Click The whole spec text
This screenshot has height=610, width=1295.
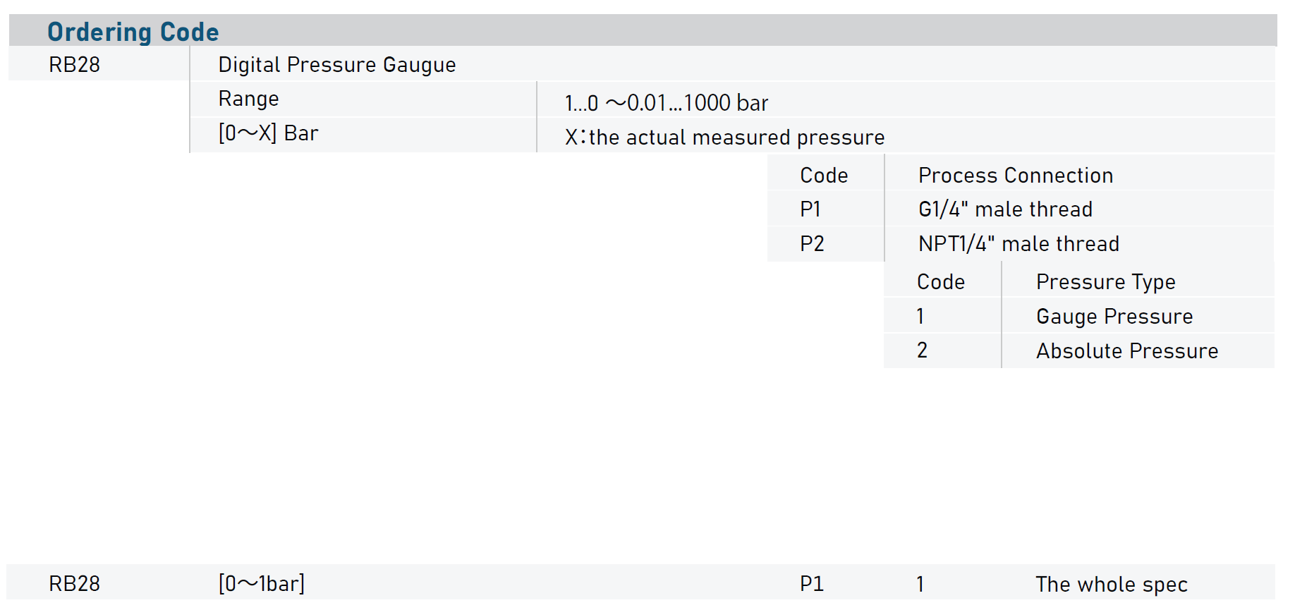coord(1111,585)
